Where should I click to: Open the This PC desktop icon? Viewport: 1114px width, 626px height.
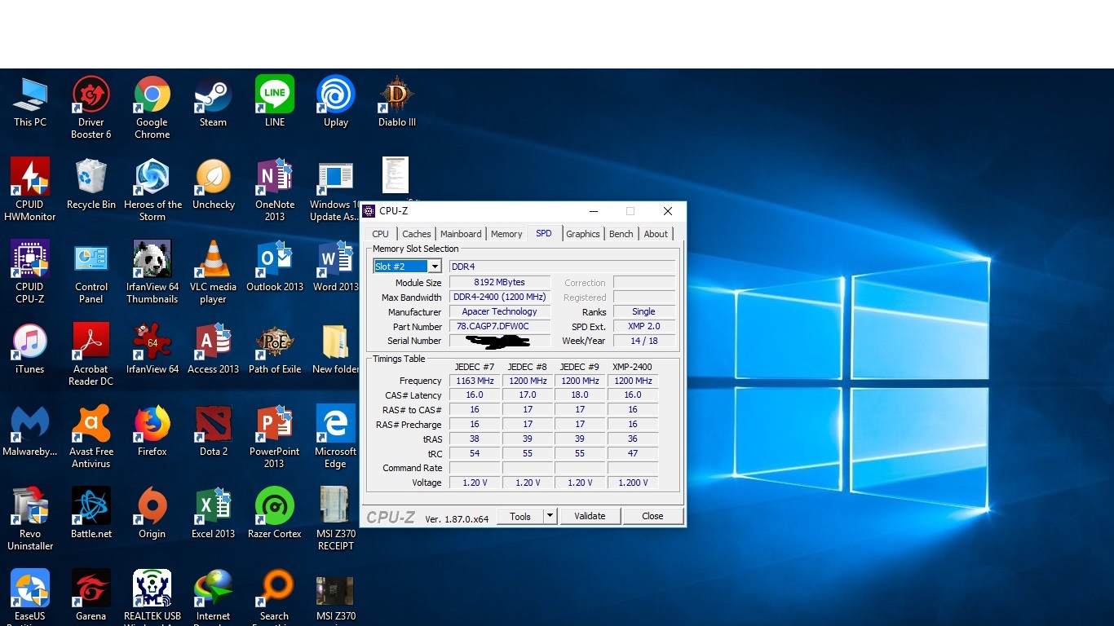point(30,102)
